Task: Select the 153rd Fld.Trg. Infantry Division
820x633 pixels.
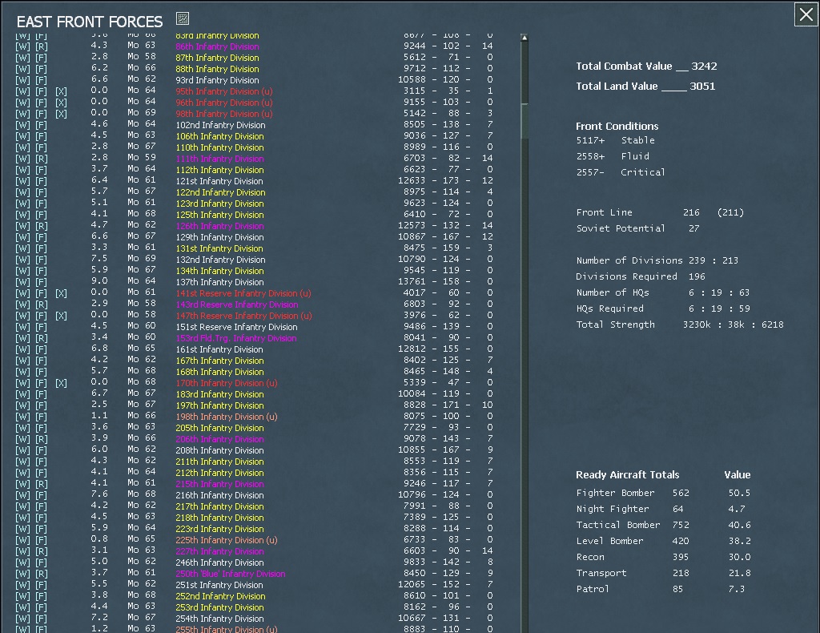Action: (x=236, y=338)
